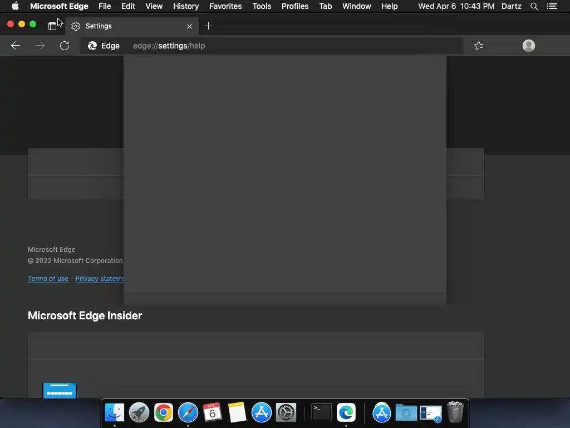570x428 pixels.
Task: Click Microsoft Edge icon in the Dock
Action: [346, 413]
